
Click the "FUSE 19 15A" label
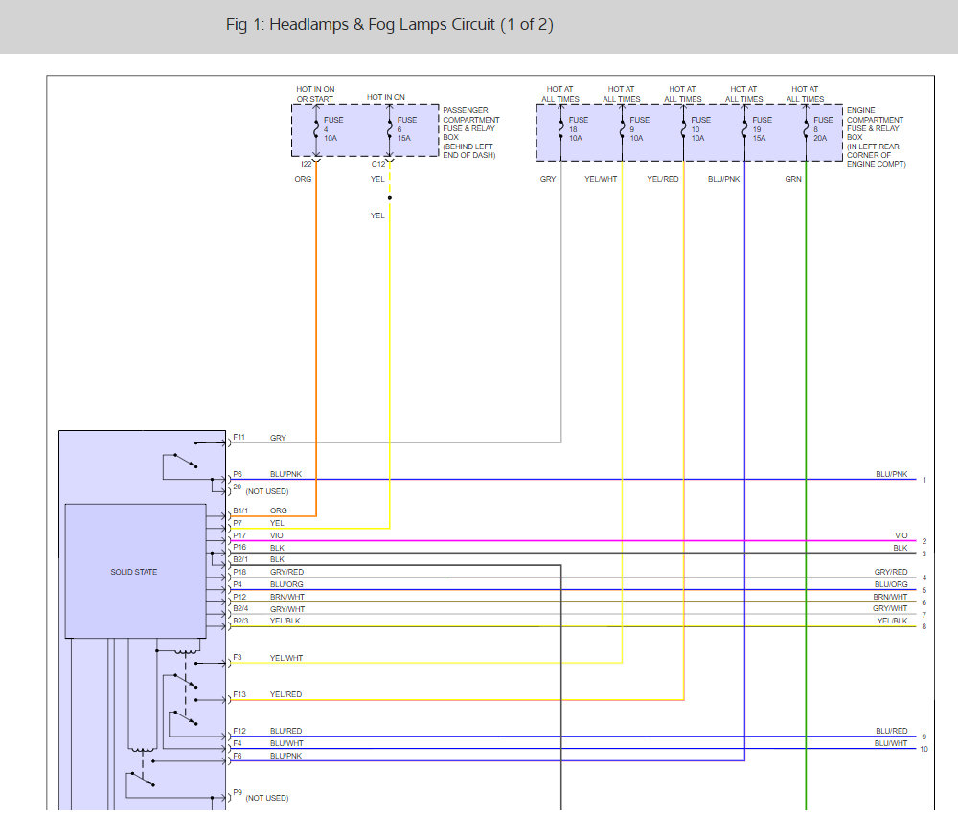click(762, 129)
